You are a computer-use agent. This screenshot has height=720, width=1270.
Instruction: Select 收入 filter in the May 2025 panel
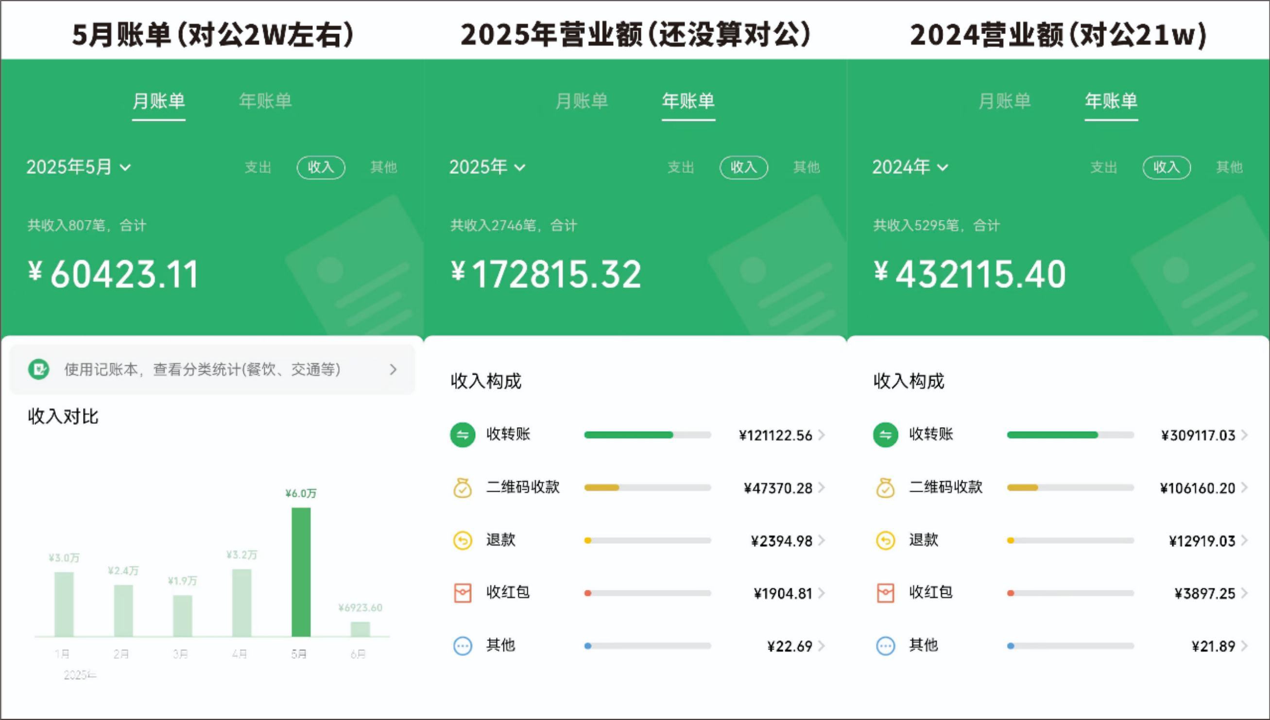pos(321,167)
